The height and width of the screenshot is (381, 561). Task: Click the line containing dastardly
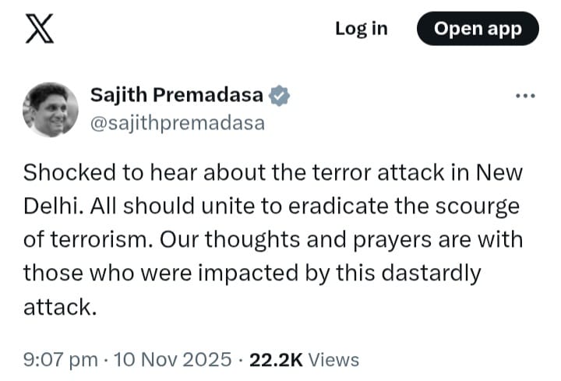click(x=252, y=273)
